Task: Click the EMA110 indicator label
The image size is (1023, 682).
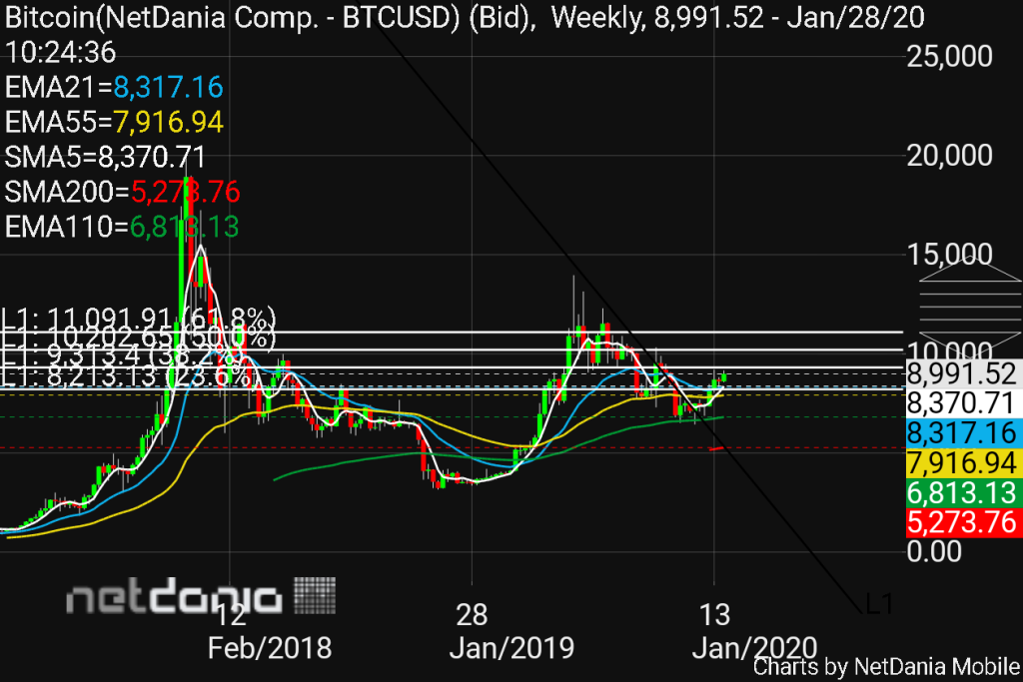Action: click(121, 227)
